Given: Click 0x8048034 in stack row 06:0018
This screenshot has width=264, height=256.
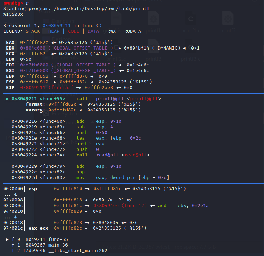Looking at the screenshot, I should point(106,223).
